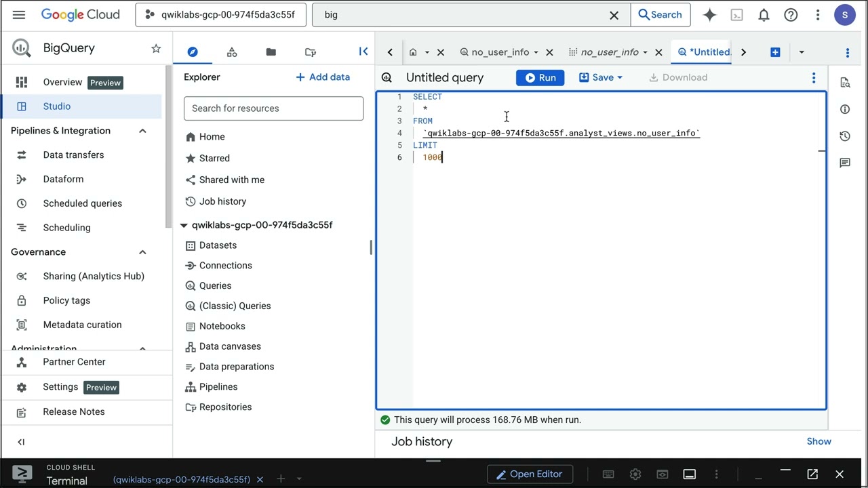Screen dimensions: 868x488
Task: Click the Search button
Action: coord(660,15)
